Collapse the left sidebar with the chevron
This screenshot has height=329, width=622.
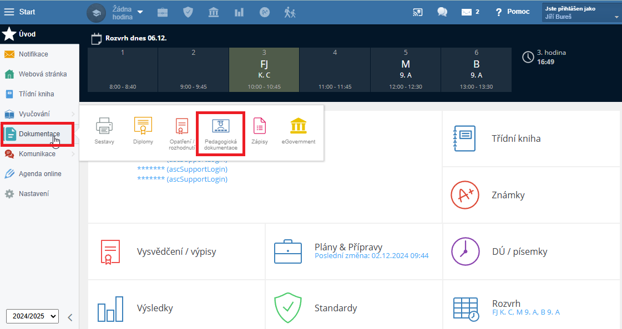pos(70,317)
